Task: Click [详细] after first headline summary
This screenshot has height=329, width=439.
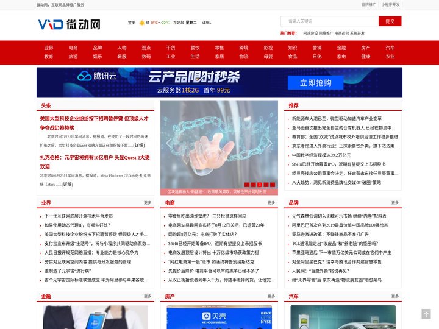Action: [139, 146]
